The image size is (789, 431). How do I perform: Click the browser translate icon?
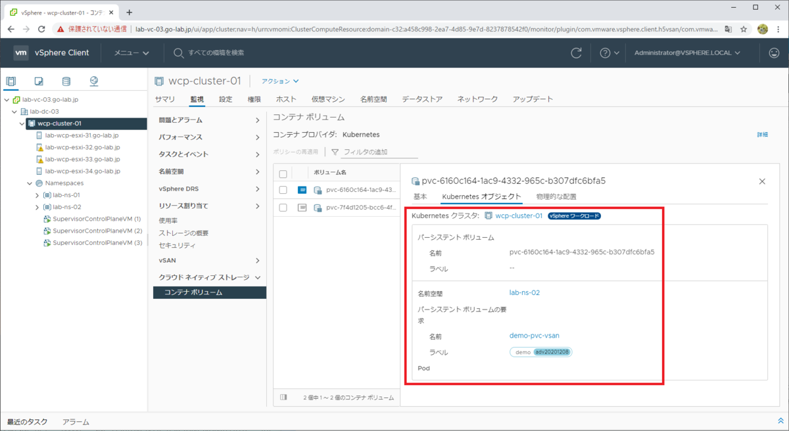728,29
